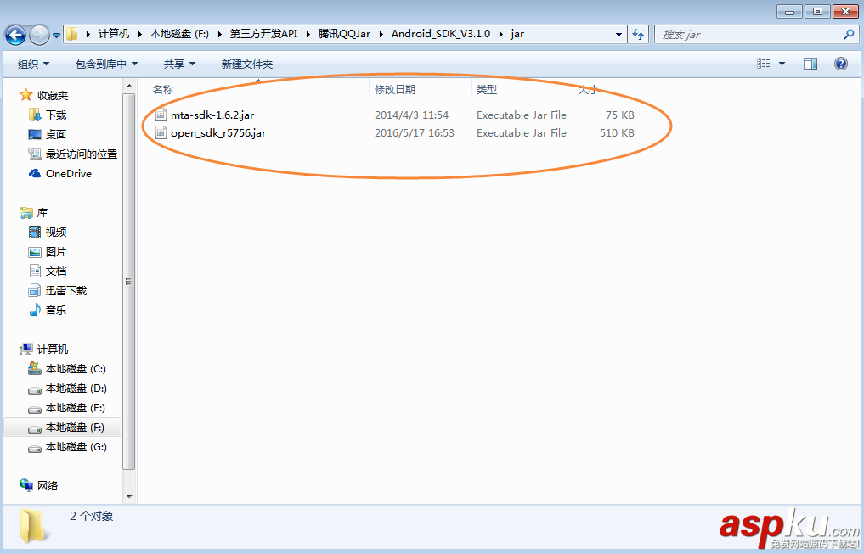Image resolution: width=864 pixels, height=554 pixels.
Task: Open the 图片 library
Action: pos(56,252)
